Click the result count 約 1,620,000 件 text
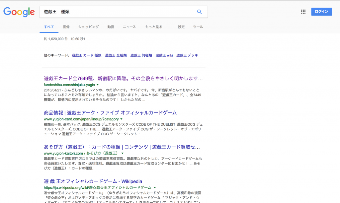Image resolution: width=340 pixels, height=203 pixels. click(56, 39)
